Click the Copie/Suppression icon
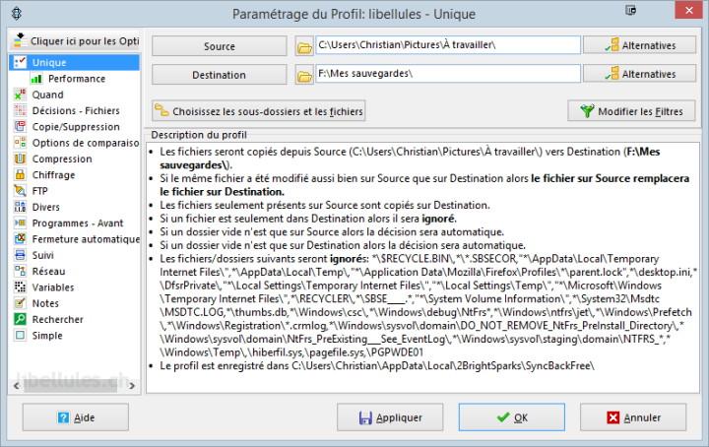 click(21, 127)
